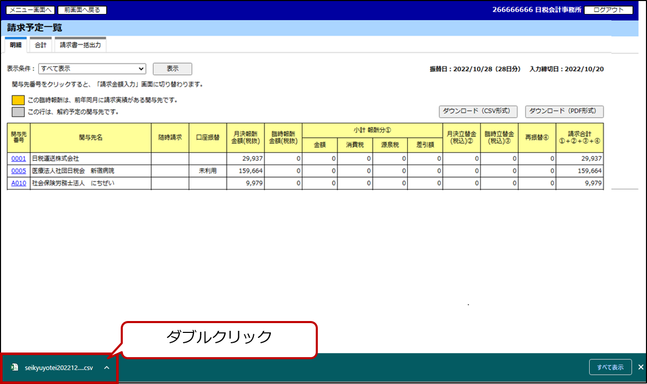Open the downloaded seikyuyotei csv file

point(59,368)
